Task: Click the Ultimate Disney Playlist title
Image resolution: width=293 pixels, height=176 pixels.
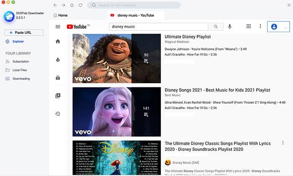Action: (188, 37)
